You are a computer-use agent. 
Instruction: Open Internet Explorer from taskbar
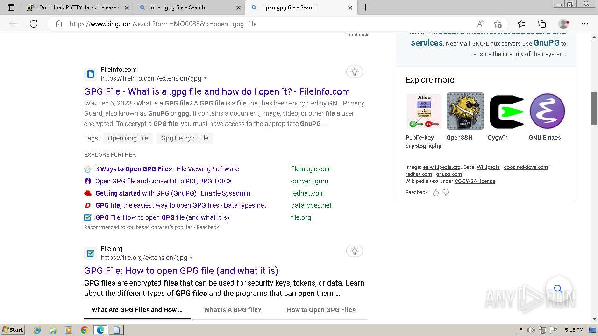click(37, 330)
